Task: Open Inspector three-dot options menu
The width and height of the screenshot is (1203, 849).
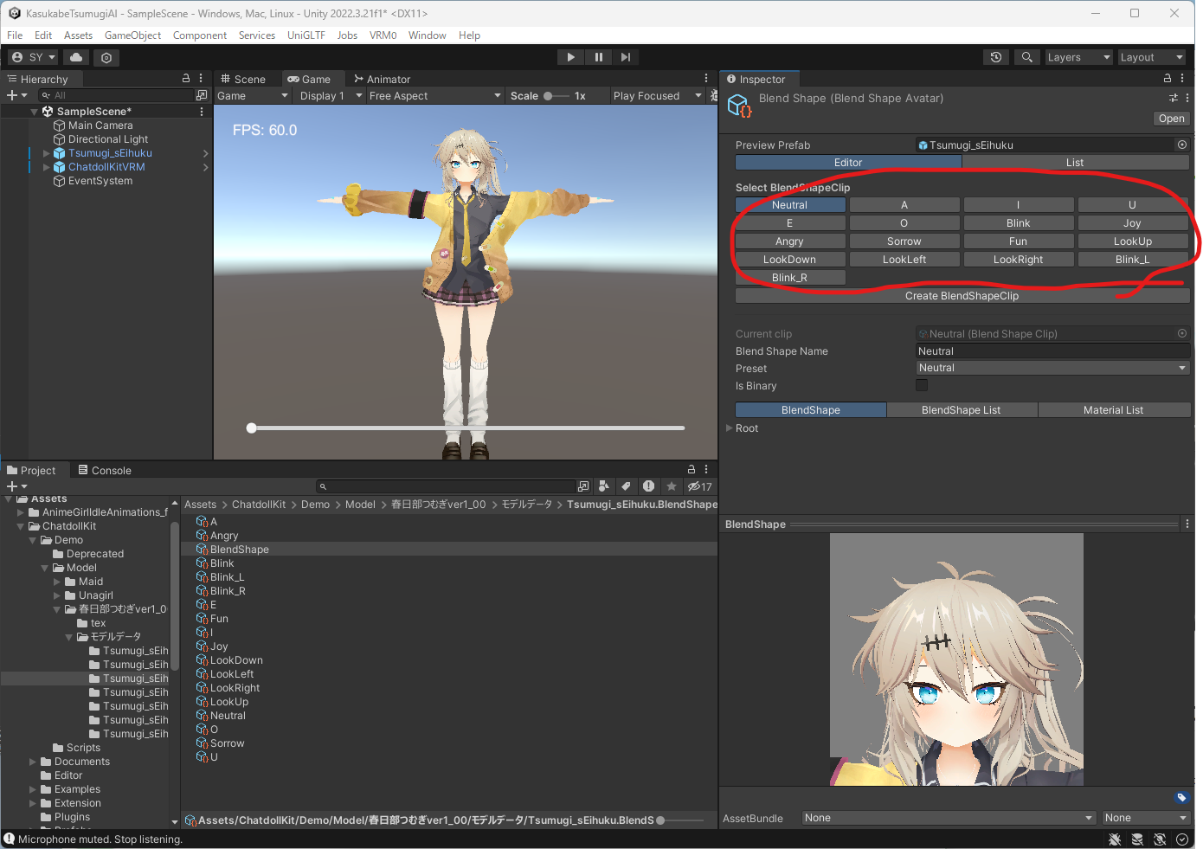Action: tap(1182, 78)
